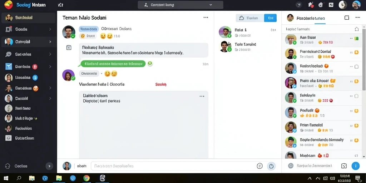Click the notification icon with red dot in title bar
Viewport: 366px width, 183px height.
click(311, 5)
